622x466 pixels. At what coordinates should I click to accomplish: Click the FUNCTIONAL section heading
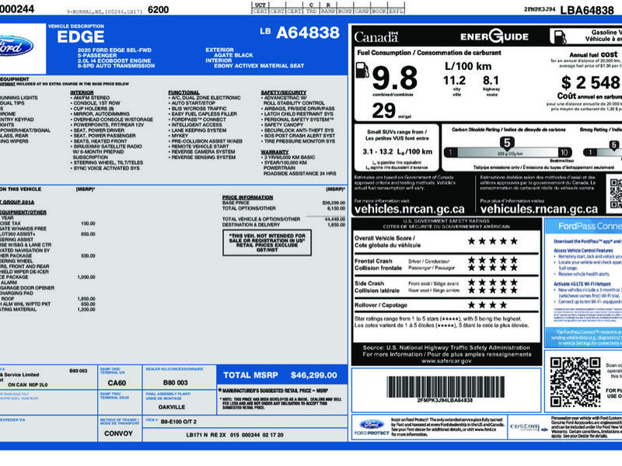(x=183, y=92)
